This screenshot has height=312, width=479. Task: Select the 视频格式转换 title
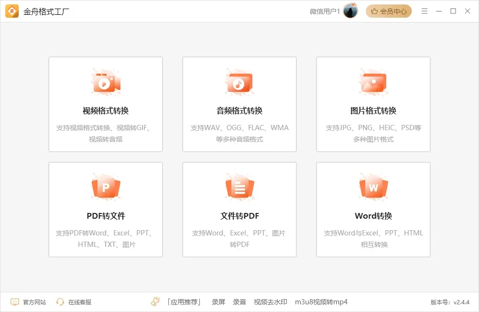click(106, 111)
